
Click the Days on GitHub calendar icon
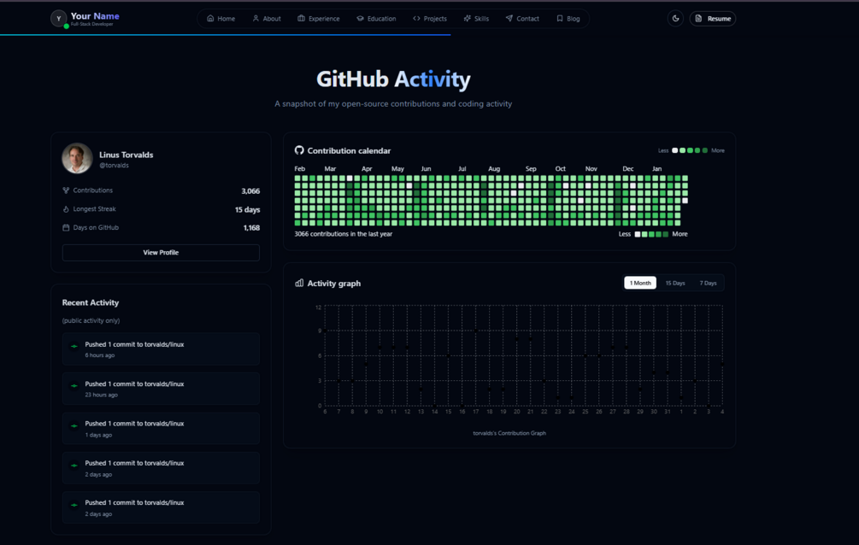(x=66, y=228)
